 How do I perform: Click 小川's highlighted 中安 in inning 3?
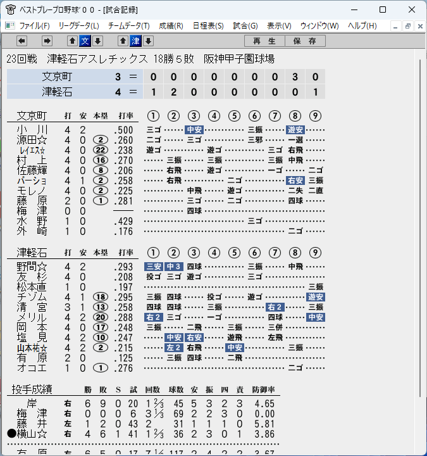tap(194, 130)
